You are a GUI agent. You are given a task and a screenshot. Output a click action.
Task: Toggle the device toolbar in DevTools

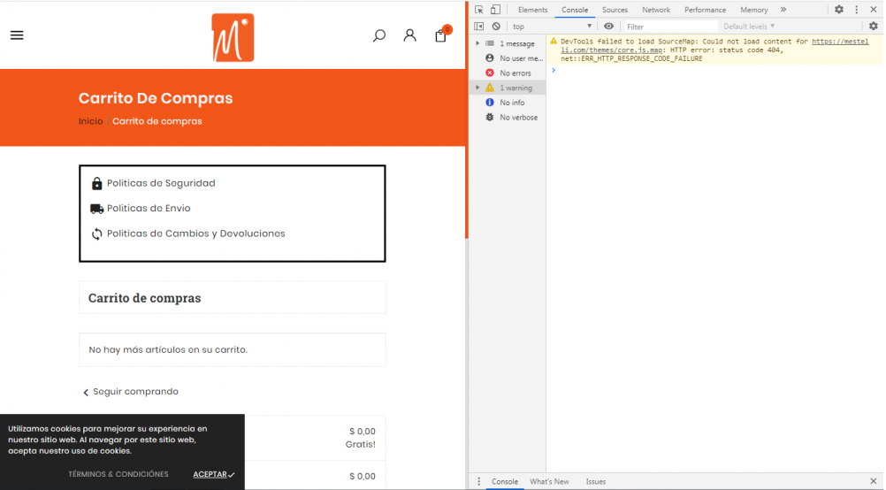[495, 10]
